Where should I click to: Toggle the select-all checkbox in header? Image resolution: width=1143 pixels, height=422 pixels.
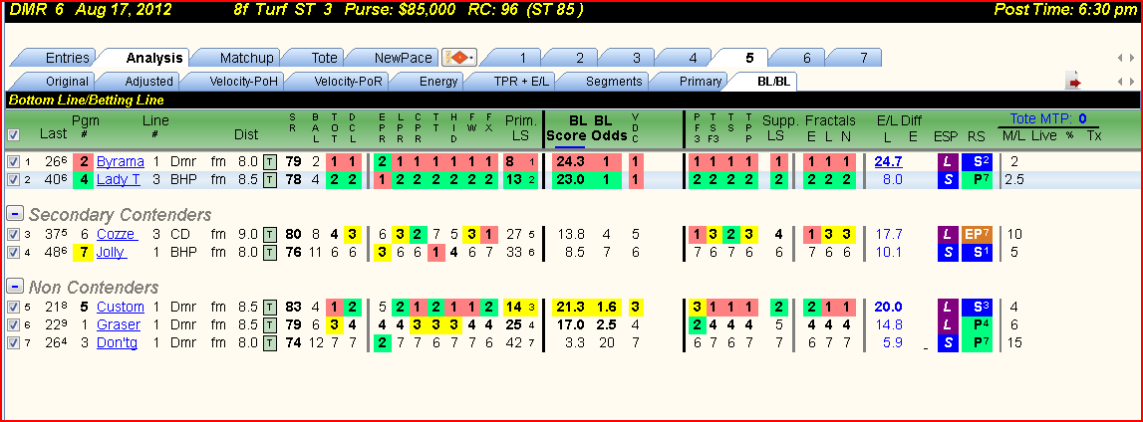point(12,134)
